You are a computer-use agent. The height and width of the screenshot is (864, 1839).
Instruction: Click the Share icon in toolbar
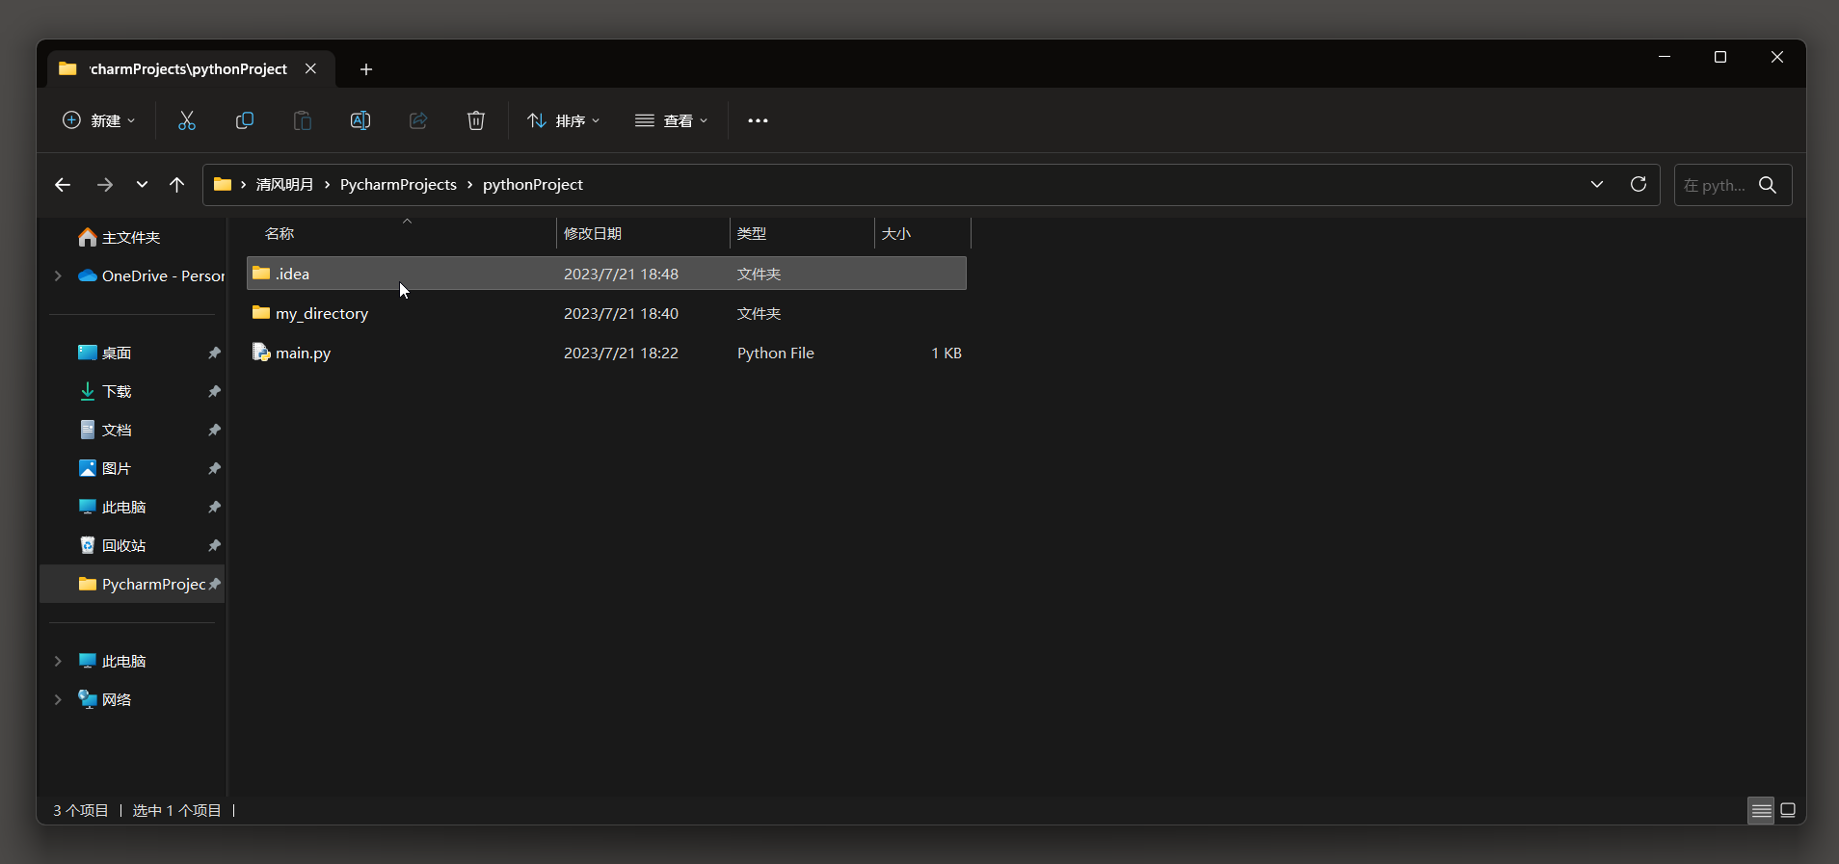pyautogui.click(x=418, y=120)
